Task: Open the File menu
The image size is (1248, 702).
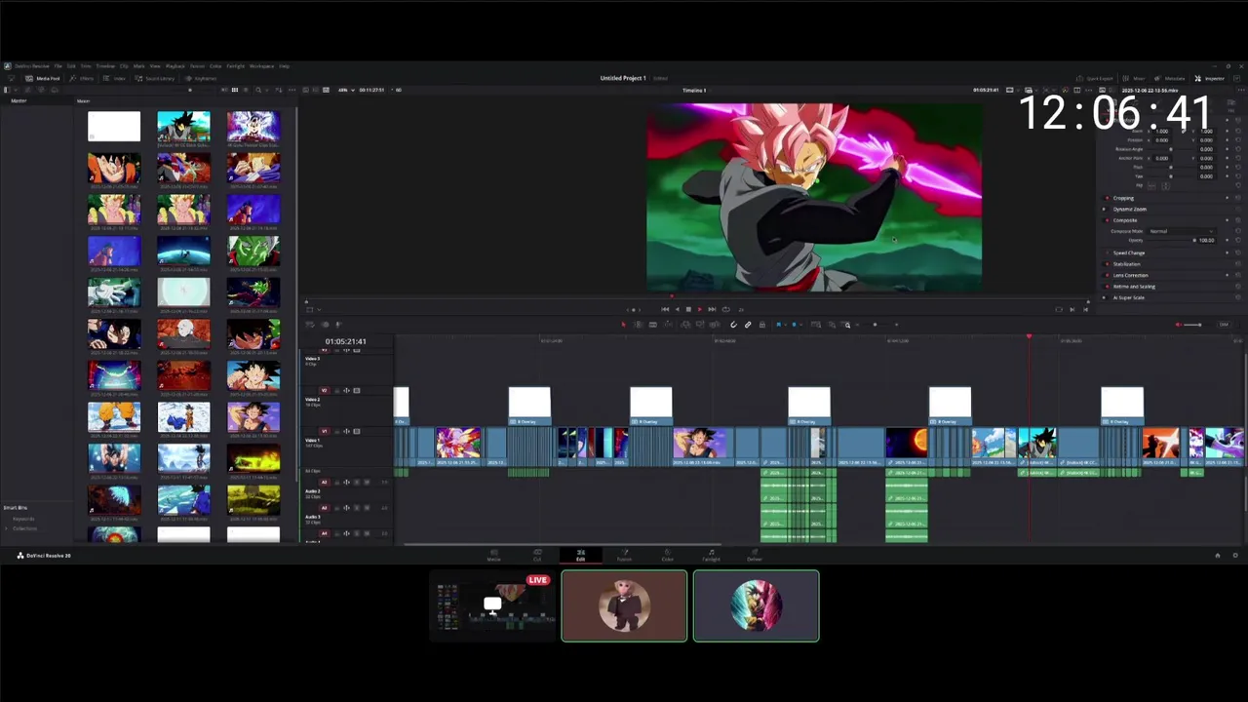Action: pyautogui.click(x=58, y=66)
